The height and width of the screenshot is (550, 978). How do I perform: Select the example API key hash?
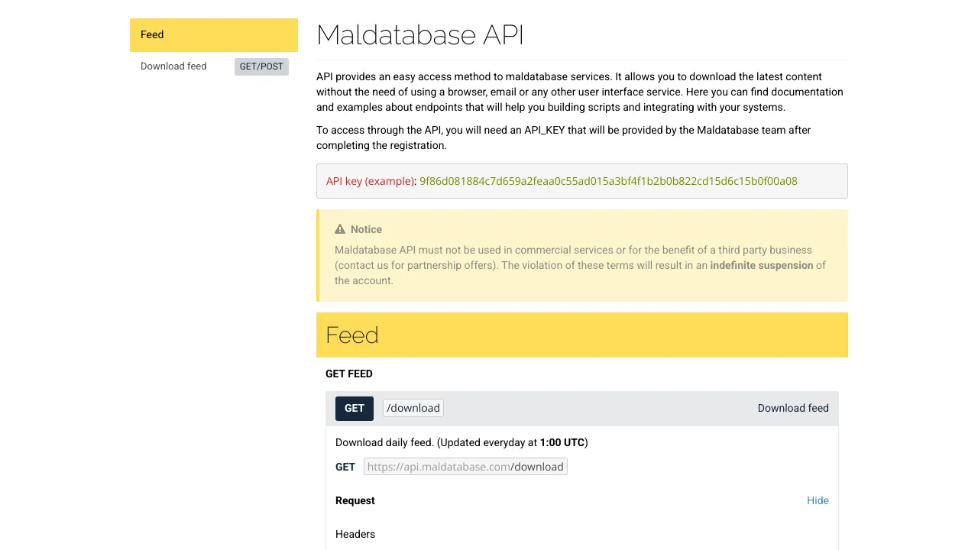coord(608,181)
